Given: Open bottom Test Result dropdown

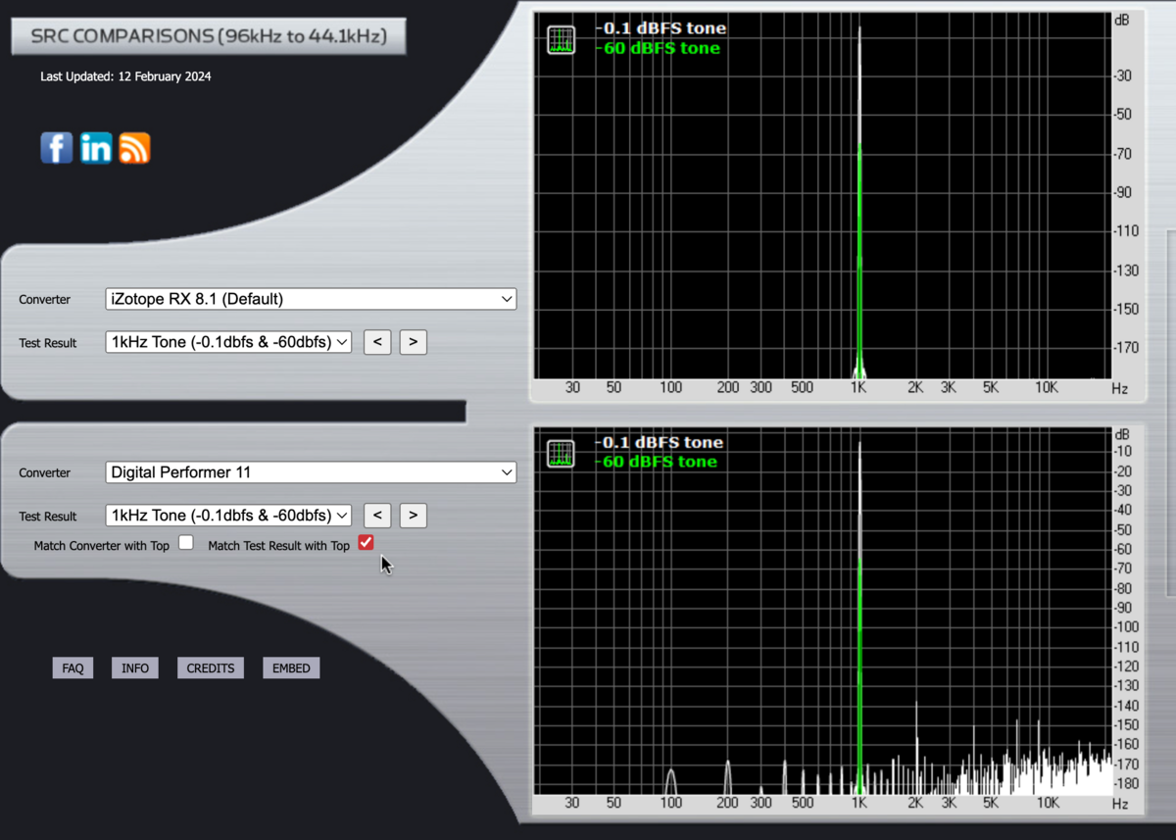Looking at the screenshot, I should (x=228, y=516).
